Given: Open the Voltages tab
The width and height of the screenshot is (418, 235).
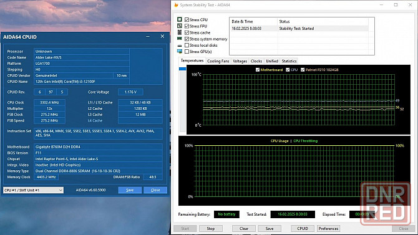Looking at the screenshot, I should point(240,61).
